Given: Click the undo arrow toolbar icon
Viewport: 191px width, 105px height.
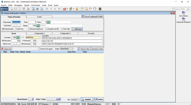Looking at the screenshot, I should (28, 9).
